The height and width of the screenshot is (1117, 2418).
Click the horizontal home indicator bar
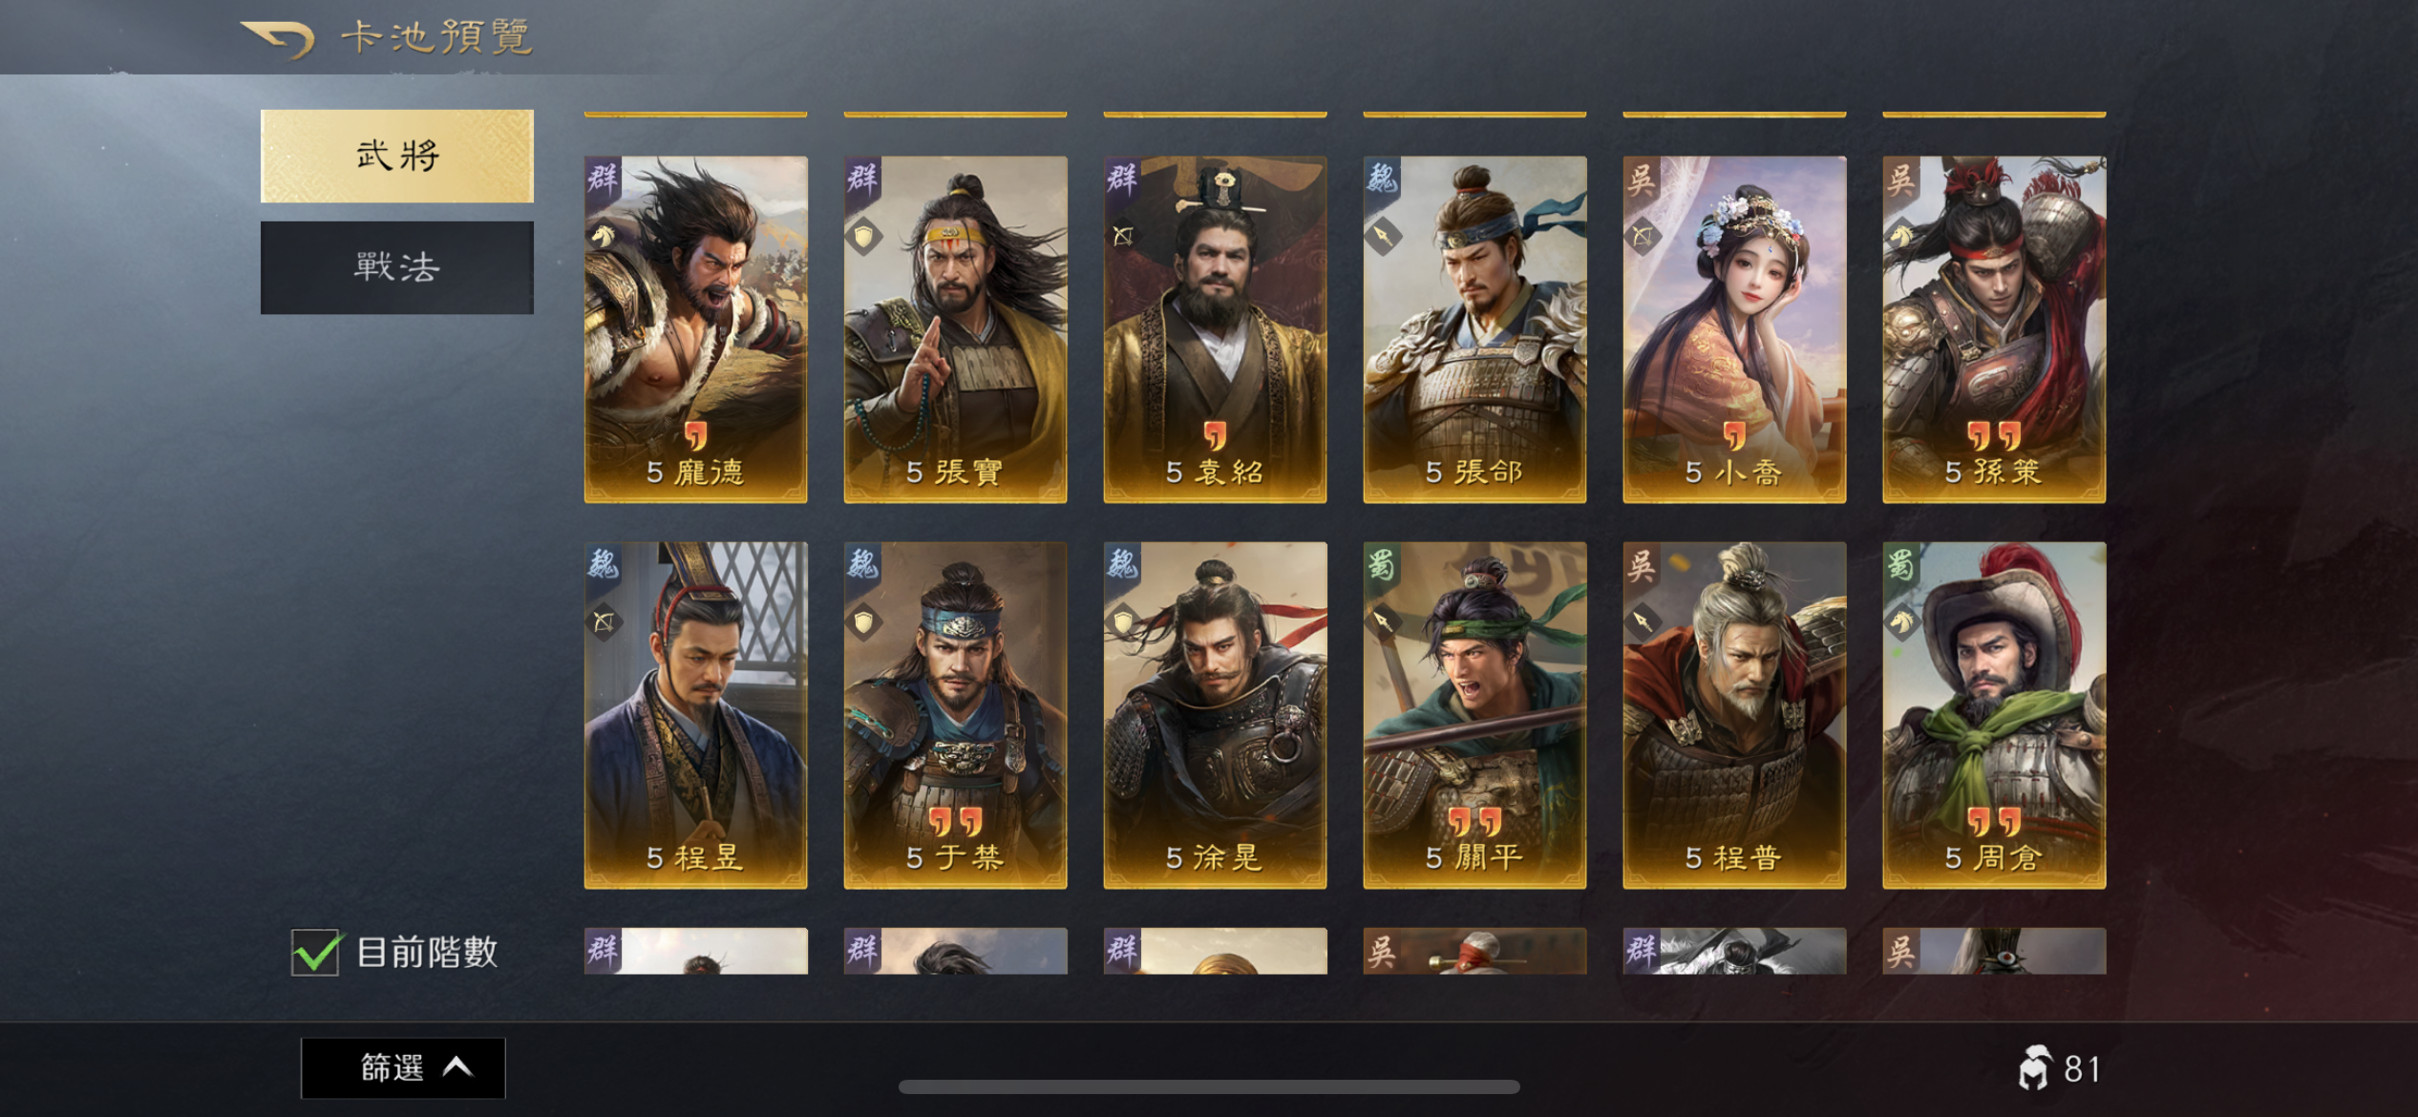(1209, 1086)
